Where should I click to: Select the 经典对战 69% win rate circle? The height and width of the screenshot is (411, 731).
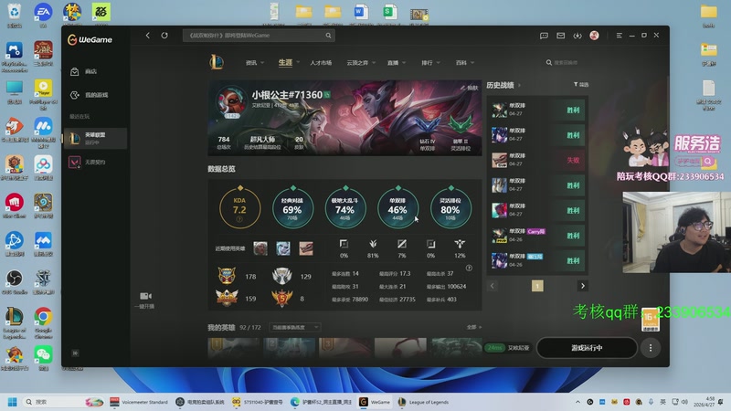tap(292, 208)
